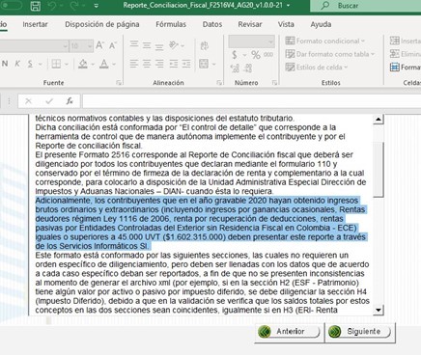The image size is (421, 355).
Task: Click the Anterior button
Action: (x=288, y=332)
